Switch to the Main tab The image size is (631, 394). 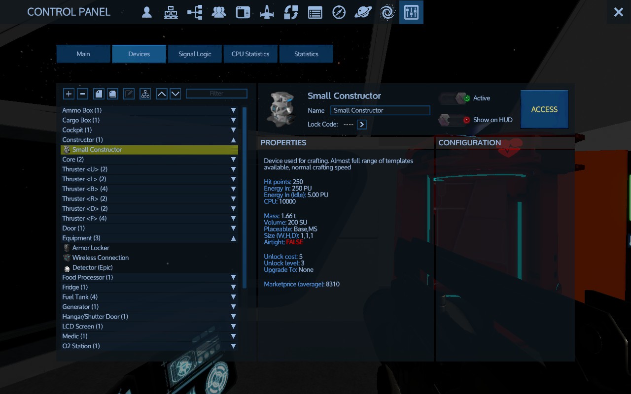click(x=83, y=54)
